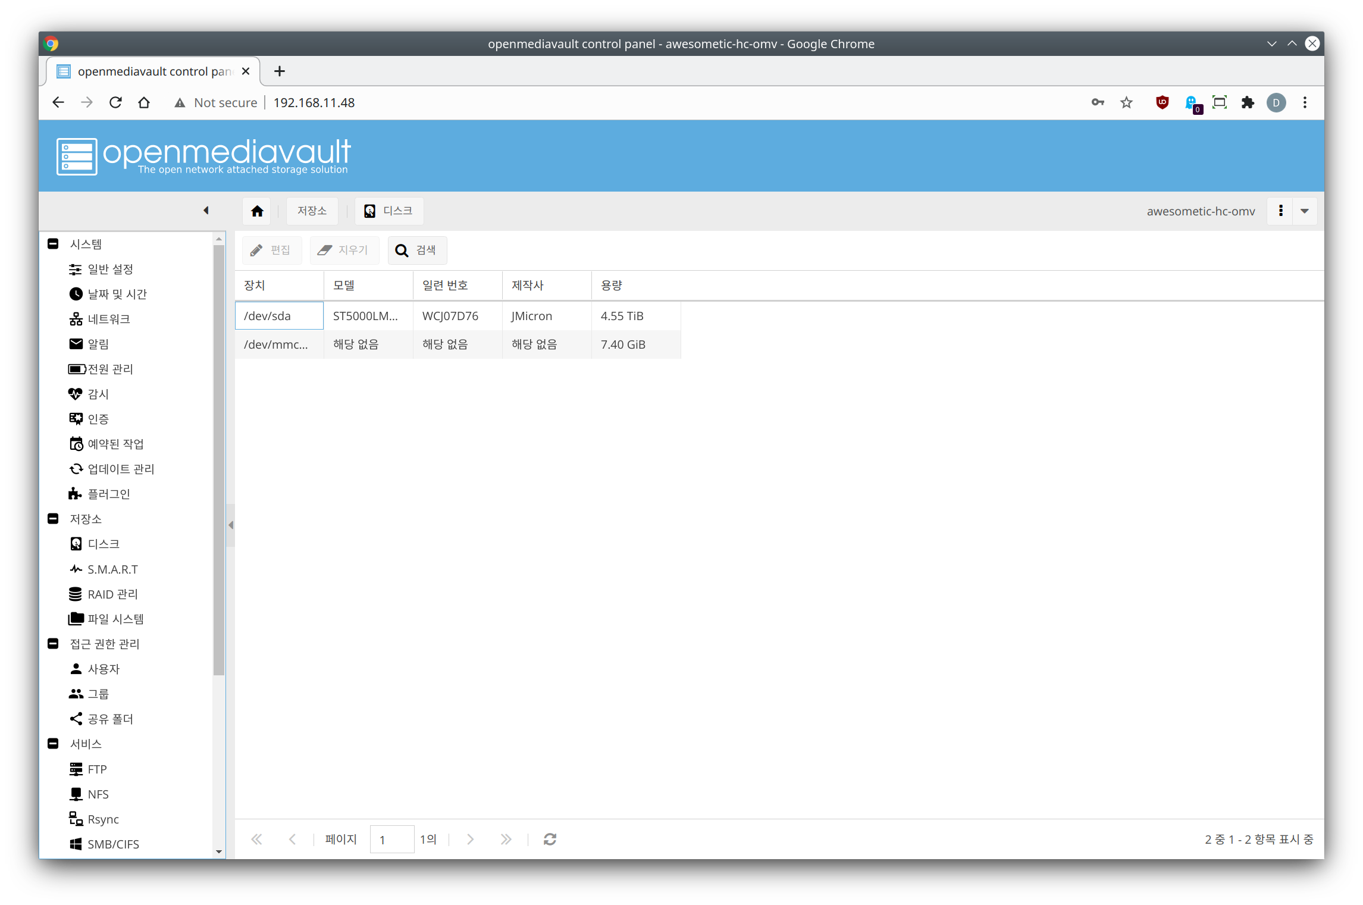Collapse the 저장소 tree section
1363x905 pixels.
53,519
